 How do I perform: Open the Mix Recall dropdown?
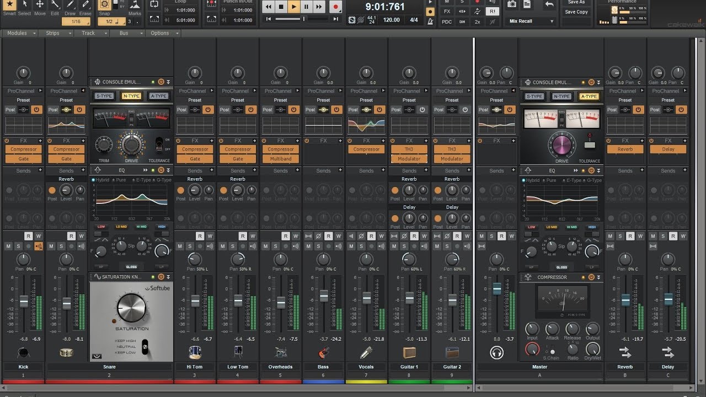click(531, 21)
